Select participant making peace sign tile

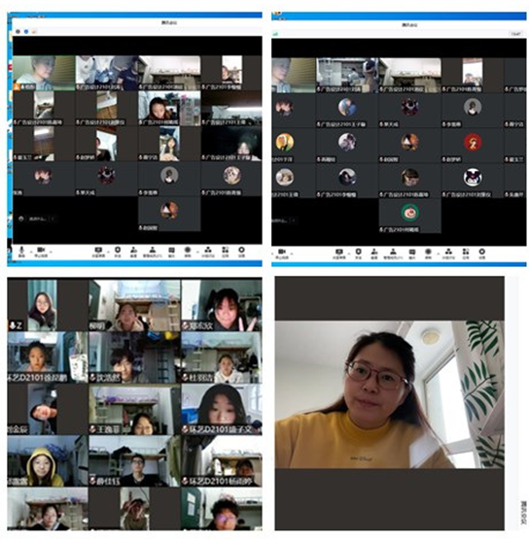coord(222,306)
